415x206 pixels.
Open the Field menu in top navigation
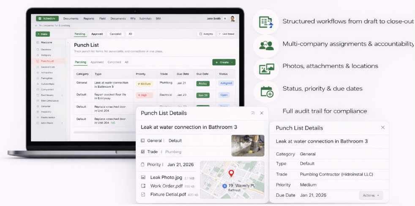click(x=102, y=19)
